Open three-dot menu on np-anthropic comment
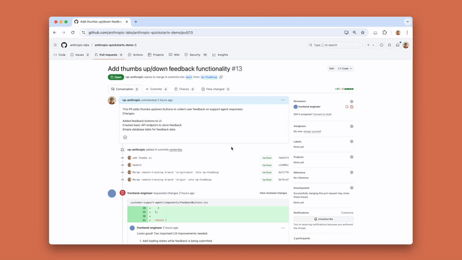The image size is (462, 260). [283, 100]
